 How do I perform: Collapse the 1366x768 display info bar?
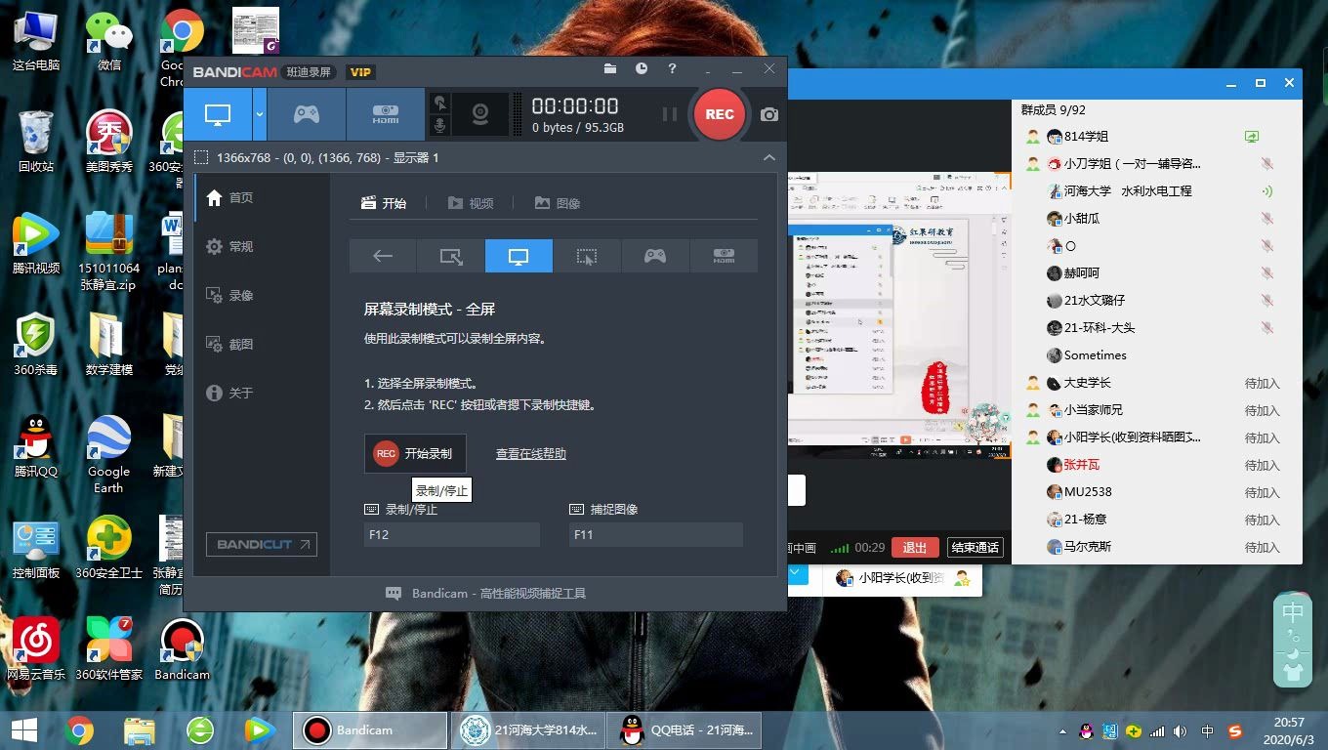pyautogui.click(x=769, y=157)
